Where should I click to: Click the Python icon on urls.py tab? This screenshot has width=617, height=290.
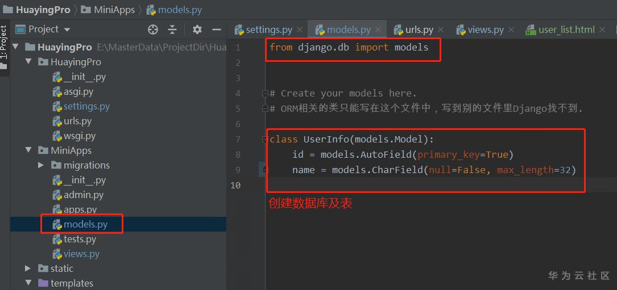[399, 30]
